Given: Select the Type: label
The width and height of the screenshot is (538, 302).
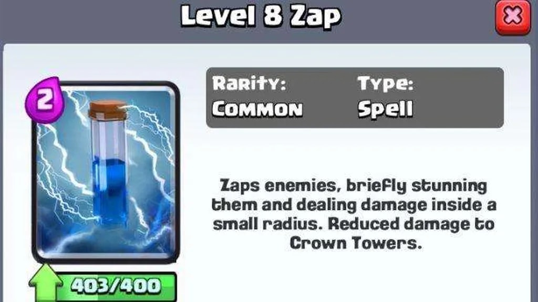Looking at the screenshot, I should pyautogui.click(x=386, y=84).
